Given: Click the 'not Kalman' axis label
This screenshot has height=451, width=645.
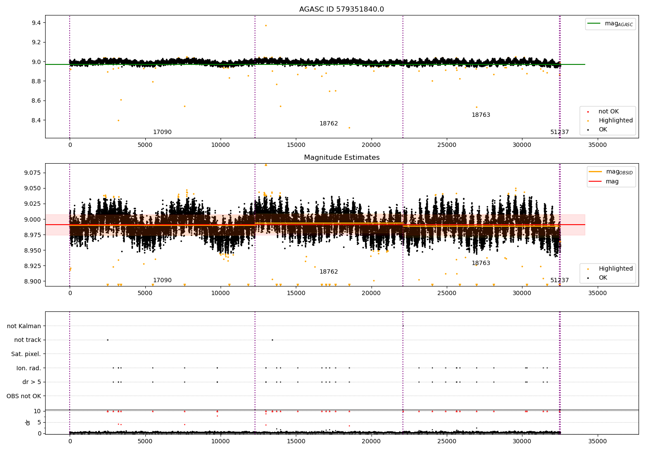Looking at the screenshot, I should (24, 326).
